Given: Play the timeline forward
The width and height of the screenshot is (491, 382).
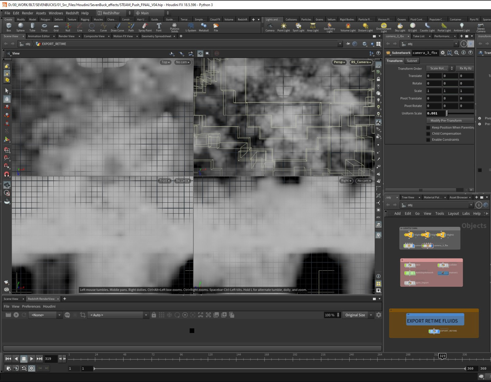Looking at the screenshot, I should coord(32,359).
